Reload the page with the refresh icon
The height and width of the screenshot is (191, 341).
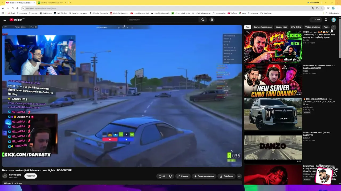pyautogui.click(x=13, y=8)
